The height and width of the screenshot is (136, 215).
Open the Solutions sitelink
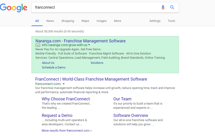click(x=97, y=63)
